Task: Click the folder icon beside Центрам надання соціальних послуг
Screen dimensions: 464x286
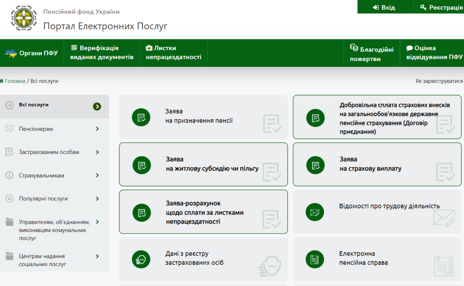Action: (10, 256)
